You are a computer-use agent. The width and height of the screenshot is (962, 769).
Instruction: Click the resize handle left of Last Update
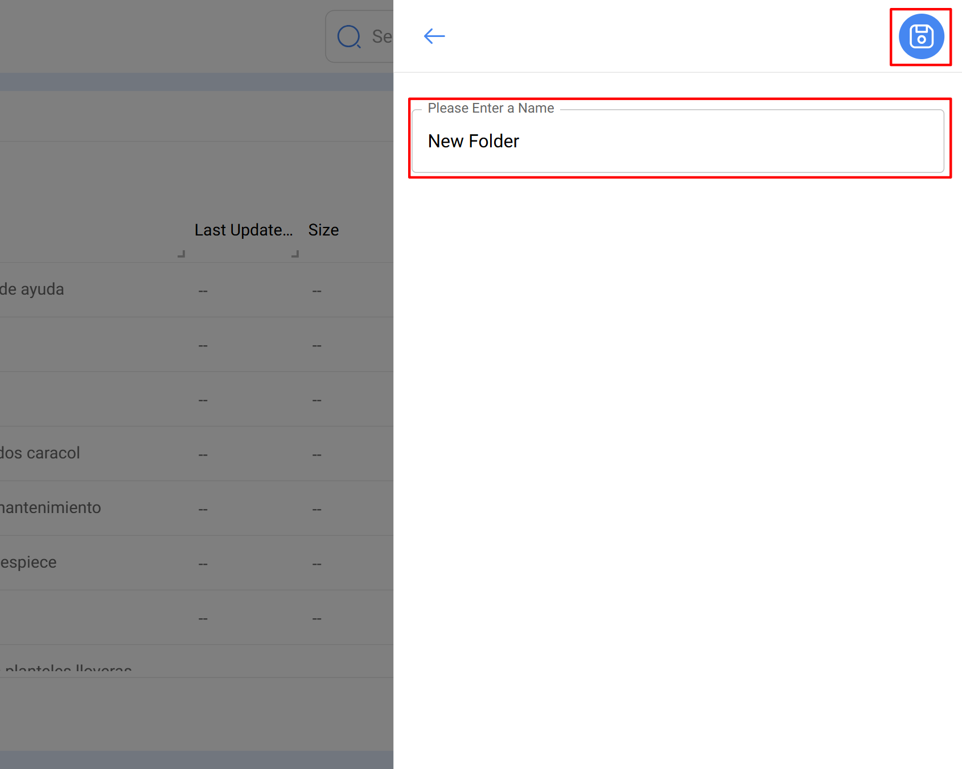click(x=181, y=254)
